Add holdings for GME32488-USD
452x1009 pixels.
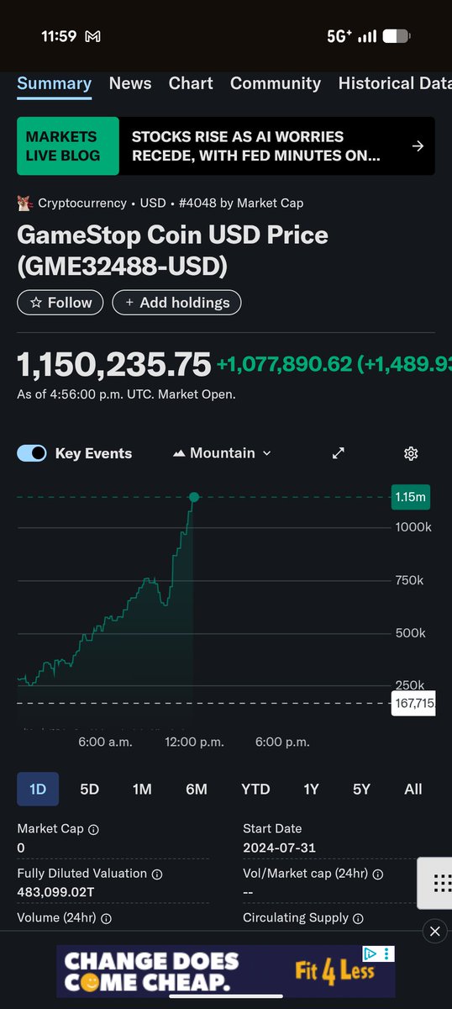click(176, 303)
